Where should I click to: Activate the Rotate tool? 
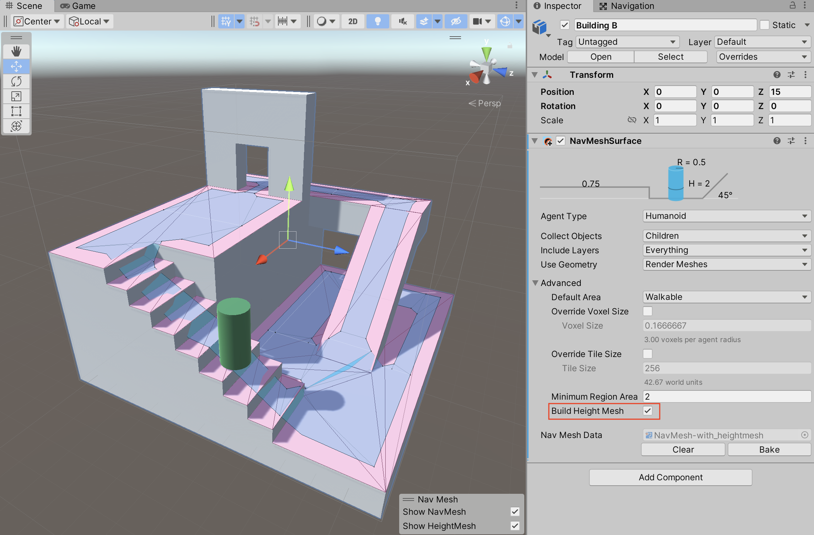[16, 81]
